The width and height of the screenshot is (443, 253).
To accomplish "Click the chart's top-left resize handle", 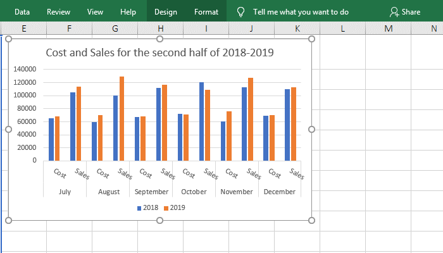I will [8, 39].
